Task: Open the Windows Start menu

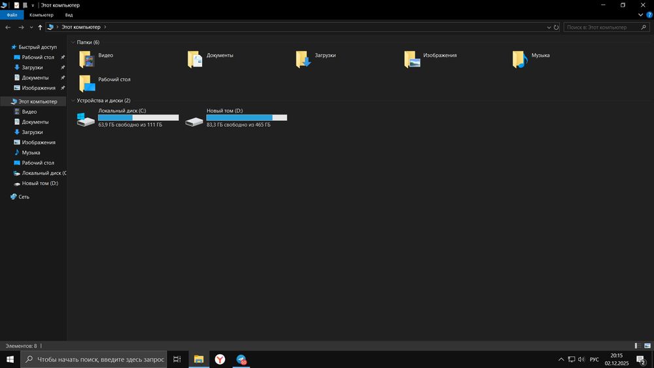Action: 10,359
